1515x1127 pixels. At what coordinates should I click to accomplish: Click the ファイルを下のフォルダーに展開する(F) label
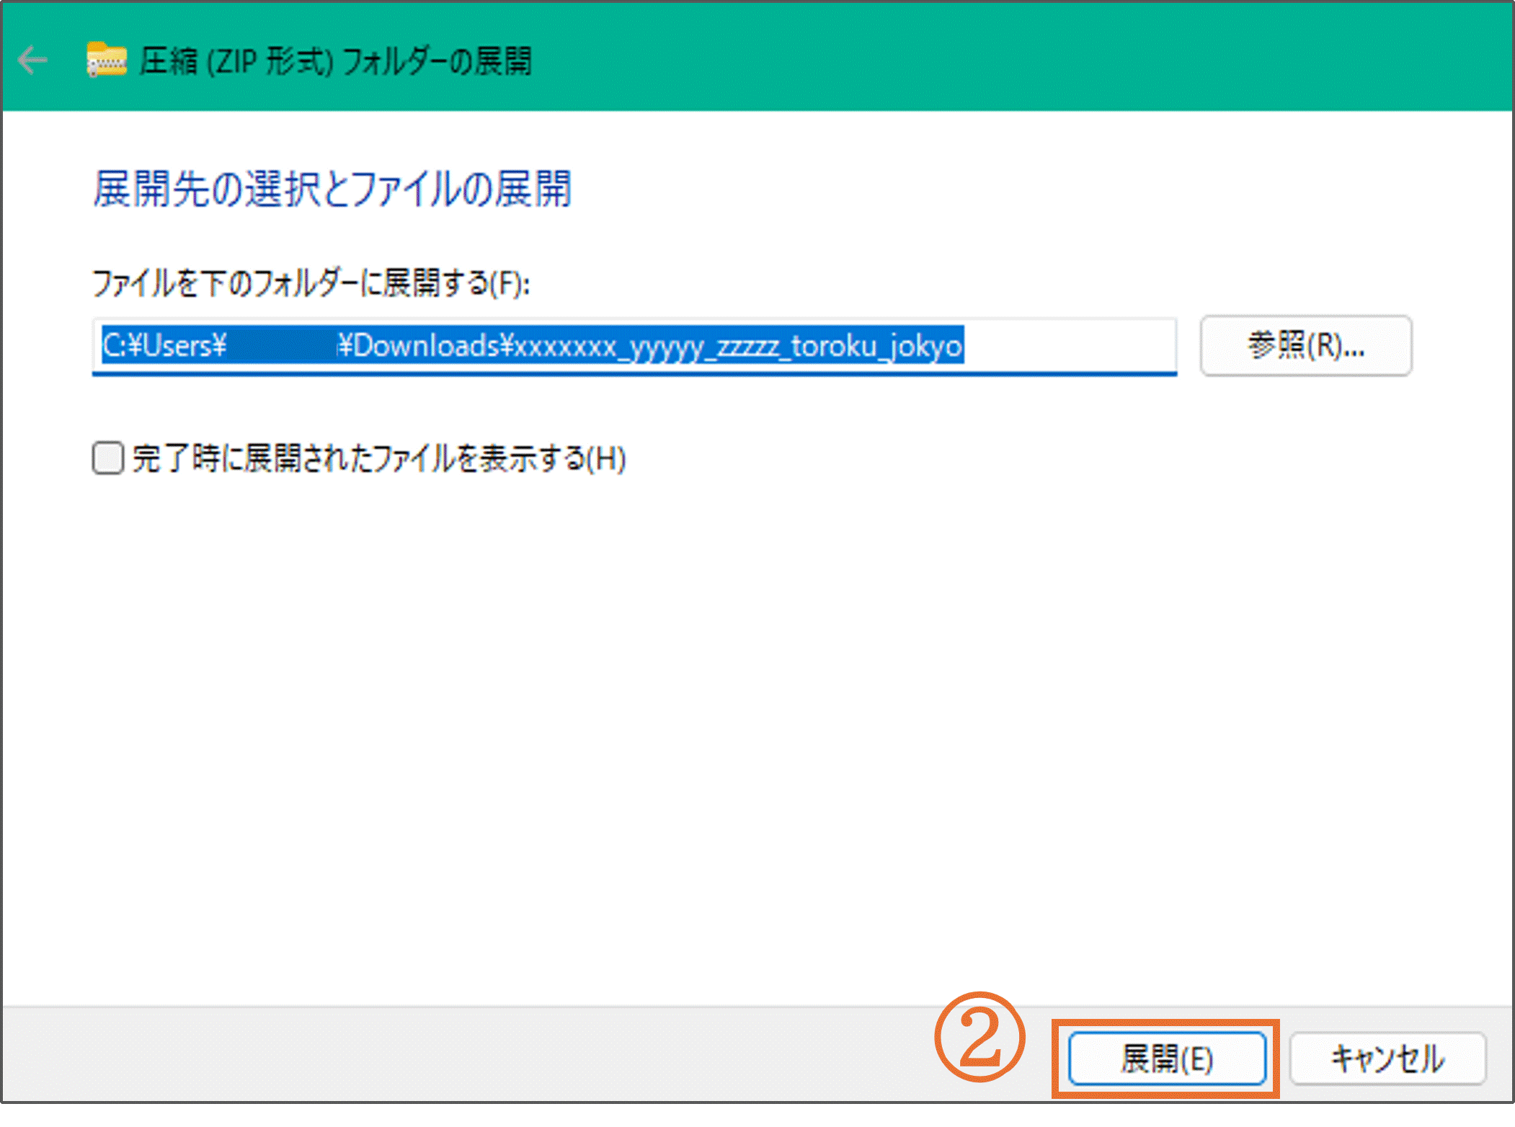coord(311,283)
